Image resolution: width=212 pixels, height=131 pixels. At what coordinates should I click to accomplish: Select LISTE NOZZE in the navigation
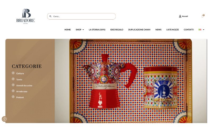pos(173,30)
